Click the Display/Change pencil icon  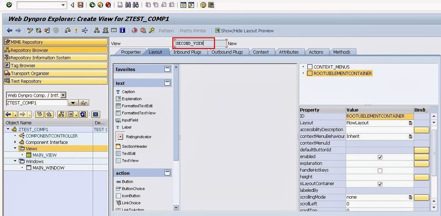[x=30, y=31]
